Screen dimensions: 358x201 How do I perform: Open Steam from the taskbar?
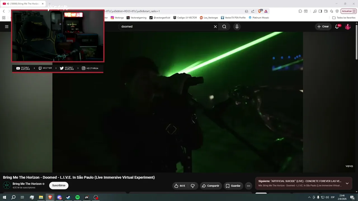pos(68,197)
